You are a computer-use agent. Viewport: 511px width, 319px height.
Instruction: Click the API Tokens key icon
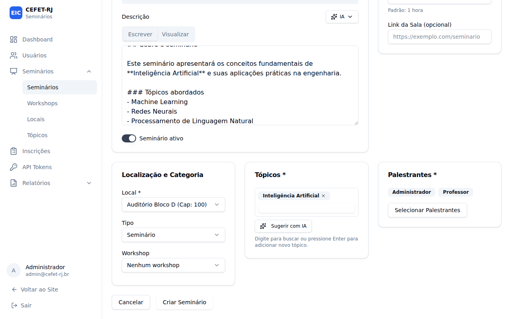tap(14, 167)
